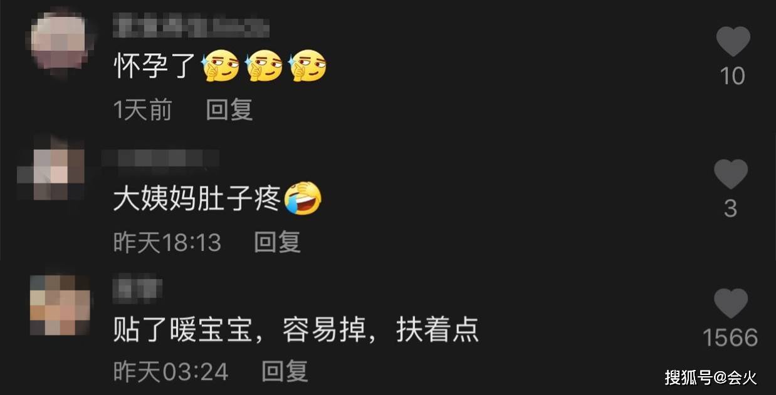The height and width of the screenshot is (395, 776).
Task: Reply to the 怀孕了 comment via 回复
Action: tap(229, 110)
